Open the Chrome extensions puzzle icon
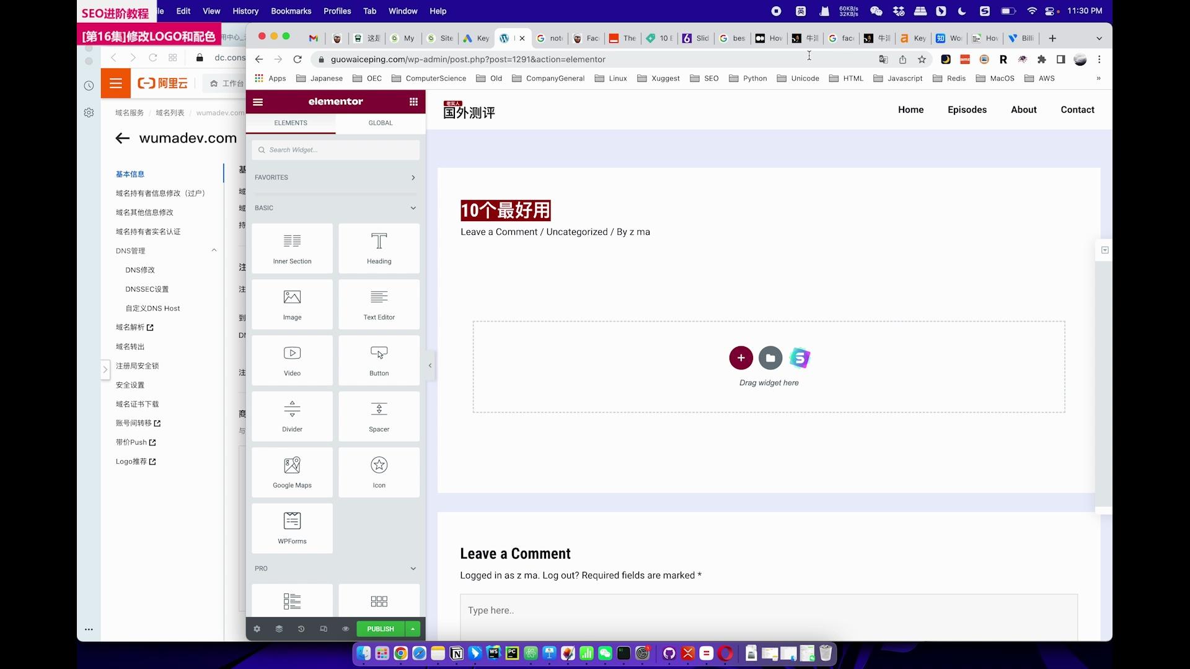The height and width of the screenshot is (669, 1190). 1042,59
